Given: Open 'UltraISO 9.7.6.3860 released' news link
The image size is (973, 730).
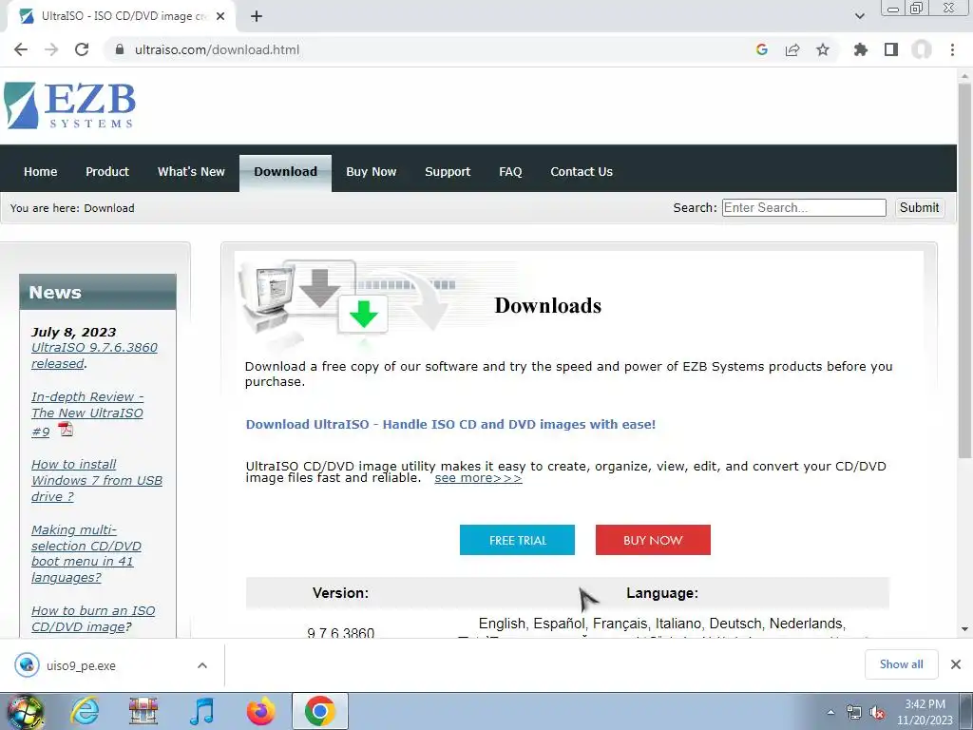Looking at the screenshot, I should [x=94, y=355].
